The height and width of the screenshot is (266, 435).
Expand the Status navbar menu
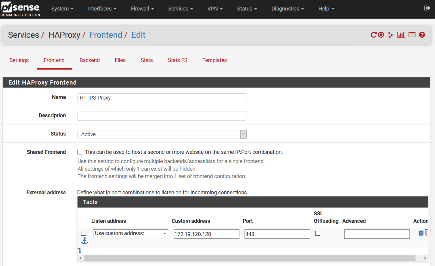[247, 9]
